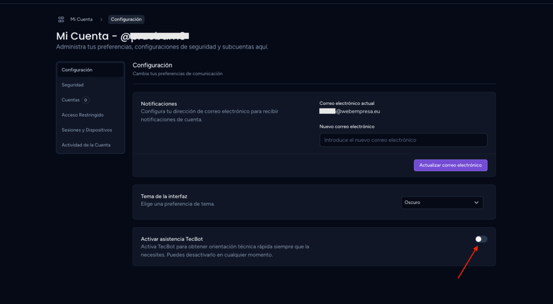Focus the Nuevo correo electrónico input field
553x304 pixels.
403,140
